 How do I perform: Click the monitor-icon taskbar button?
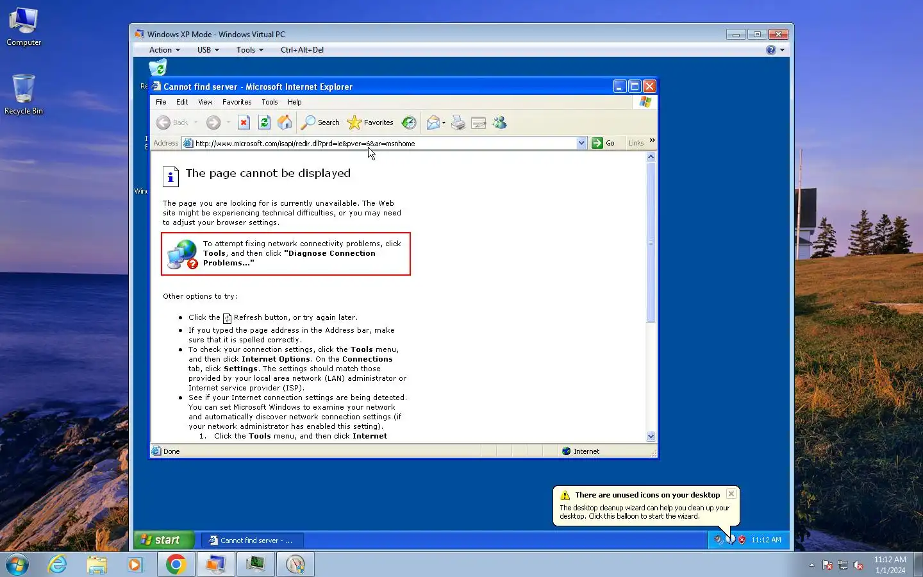256,565
